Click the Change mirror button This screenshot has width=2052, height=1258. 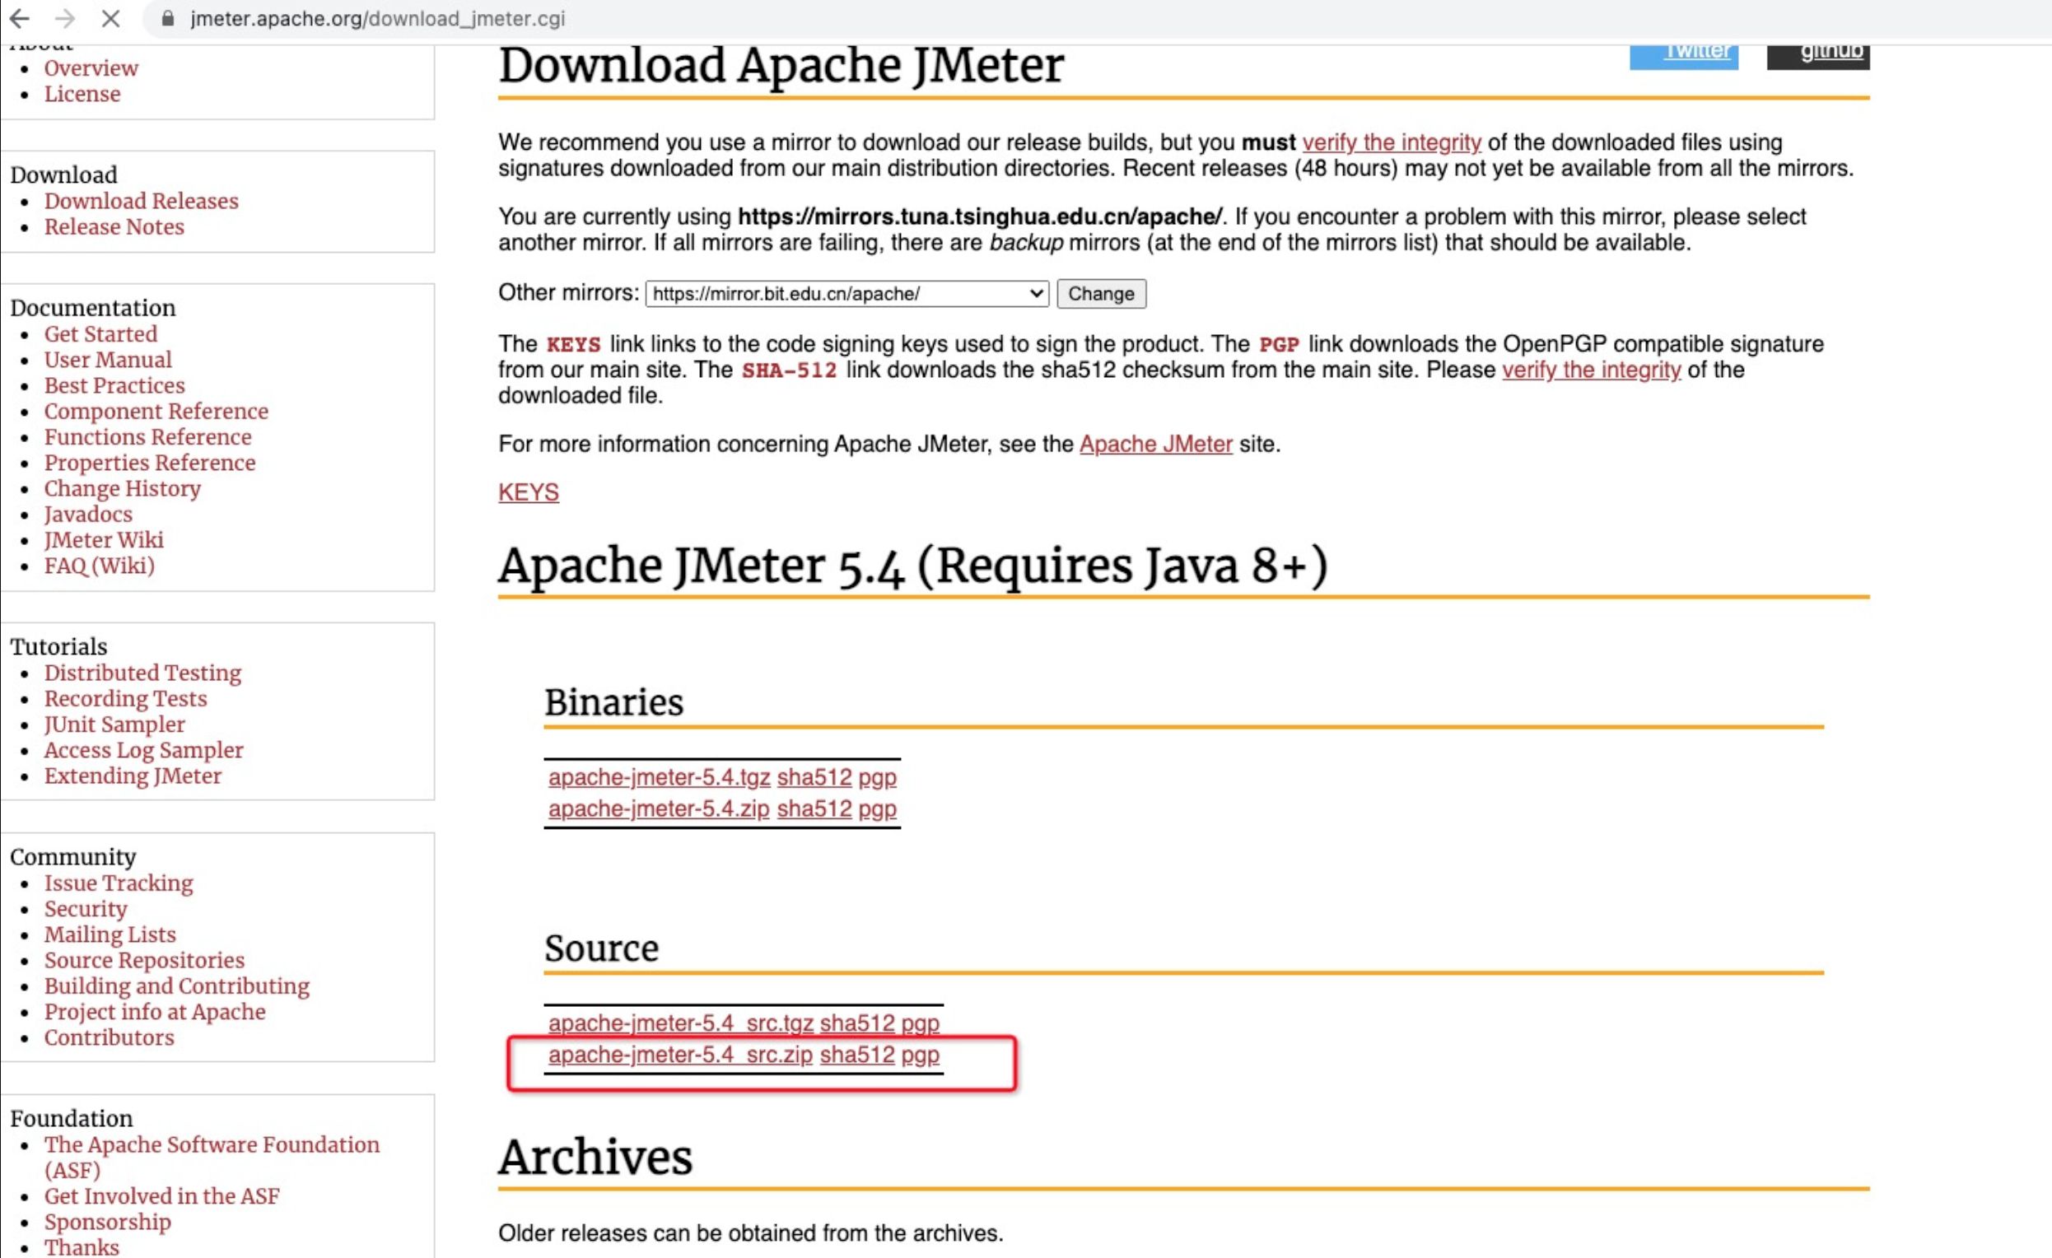pyautogui.click(x=1101, y=294)
